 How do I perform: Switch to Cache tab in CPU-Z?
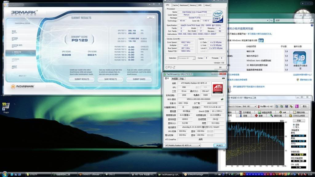coord(175,5)
